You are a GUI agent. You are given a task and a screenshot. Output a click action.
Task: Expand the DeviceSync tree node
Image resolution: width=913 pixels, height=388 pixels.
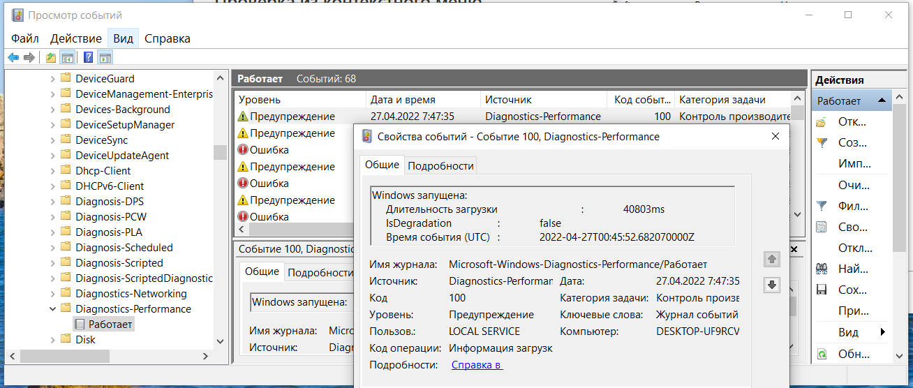point(52,140)
